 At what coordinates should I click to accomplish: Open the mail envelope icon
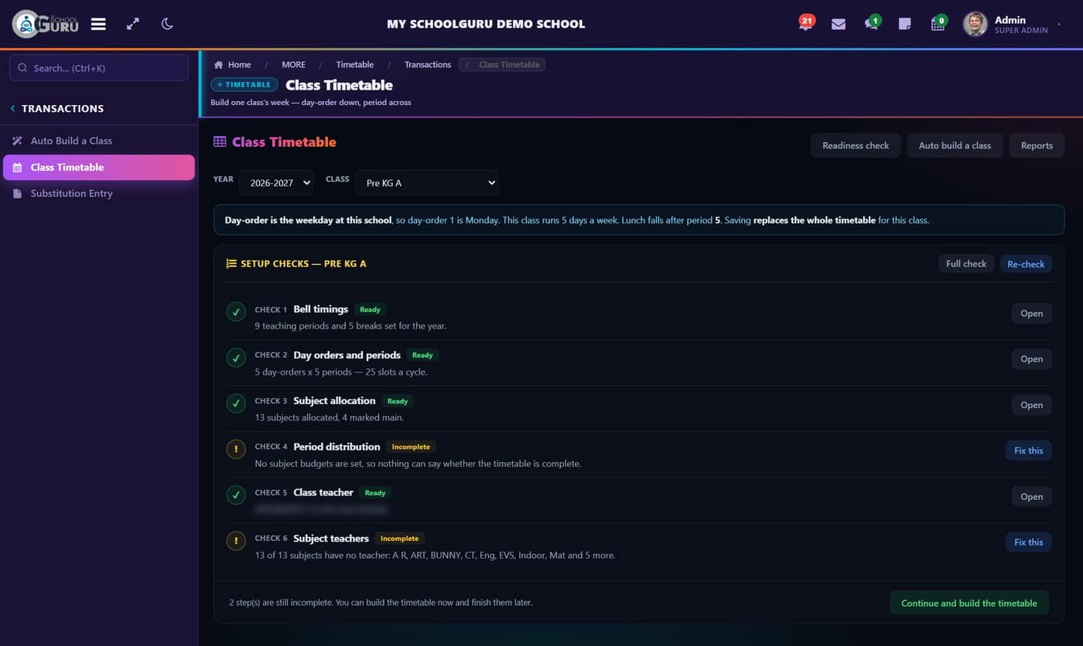pos(839,24)
